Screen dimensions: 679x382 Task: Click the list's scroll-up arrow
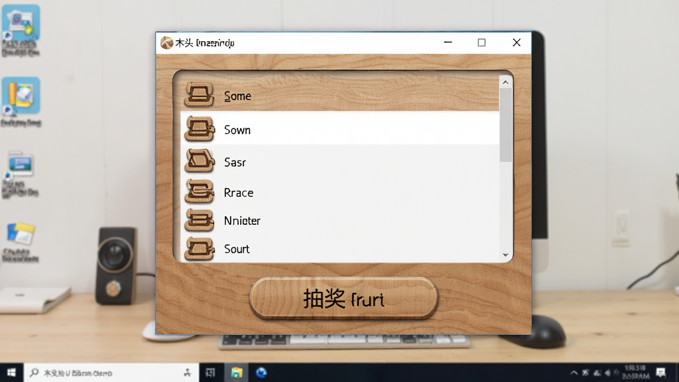(505, 82)
